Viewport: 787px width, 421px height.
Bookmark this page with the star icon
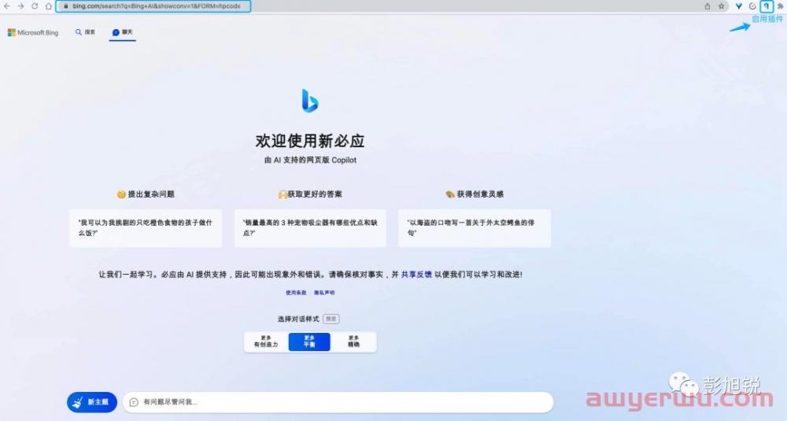tap(721, 6)
